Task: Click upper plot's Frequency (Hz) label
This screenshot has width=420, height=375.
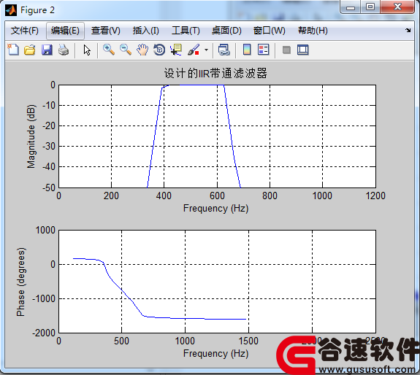Action: [216, 209]
